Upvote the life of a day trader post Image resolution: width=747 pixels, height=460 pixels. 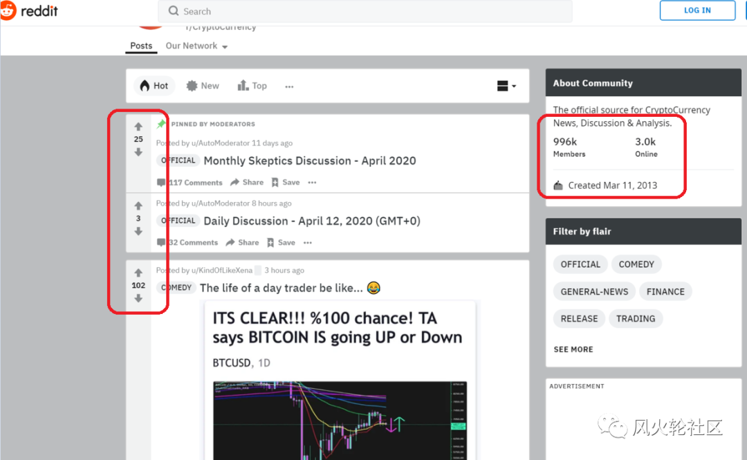pyautogui.click(x=138, y=273)
